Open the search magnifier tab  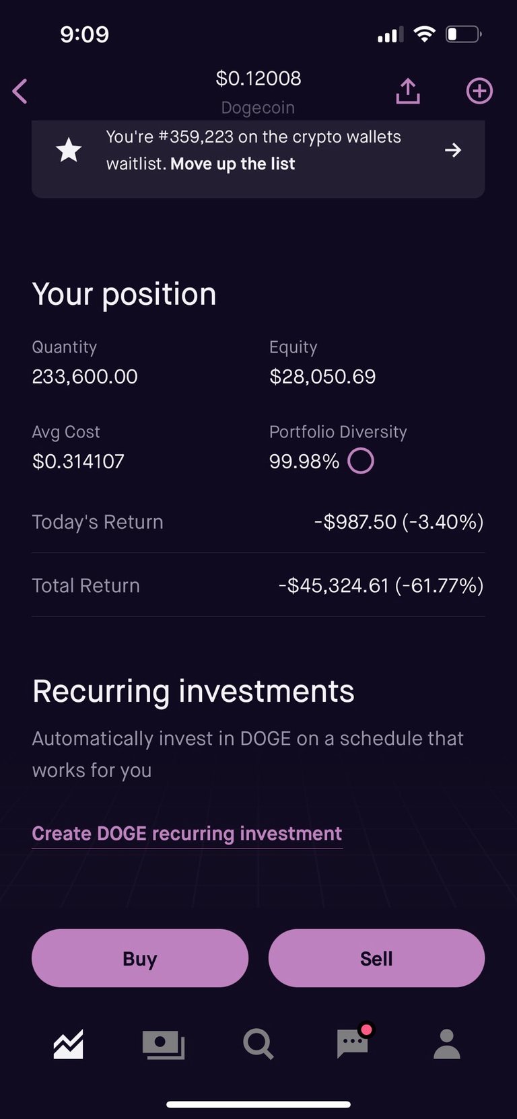coord(258,1045)
